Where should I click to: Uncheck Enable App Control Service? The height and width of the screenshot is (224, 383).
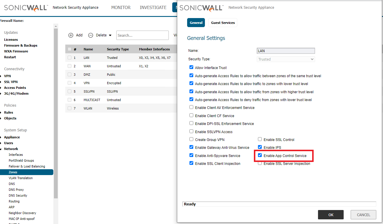click(260, 155)
